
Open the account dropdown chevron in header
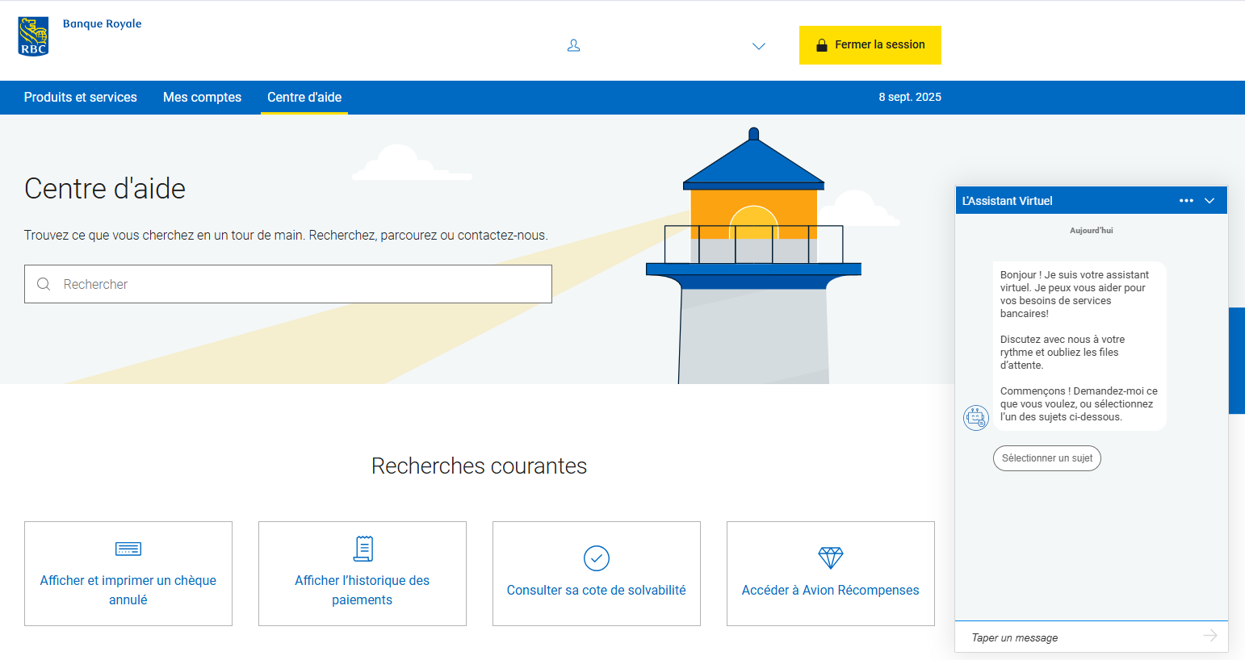click(x=759, y=46)
